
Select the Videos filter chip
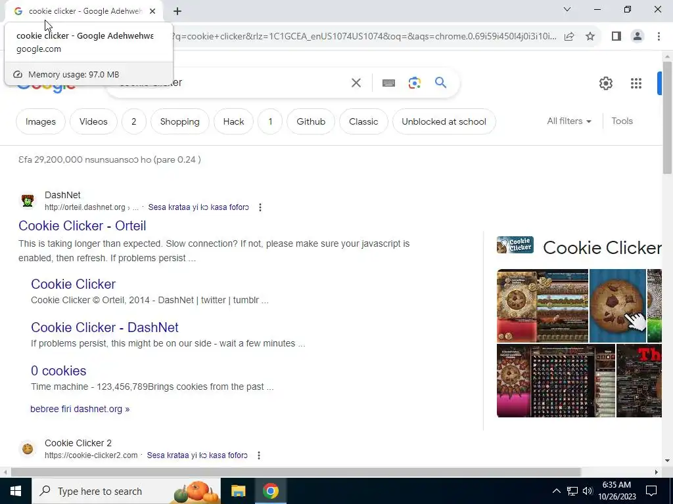tap(93, 121)
